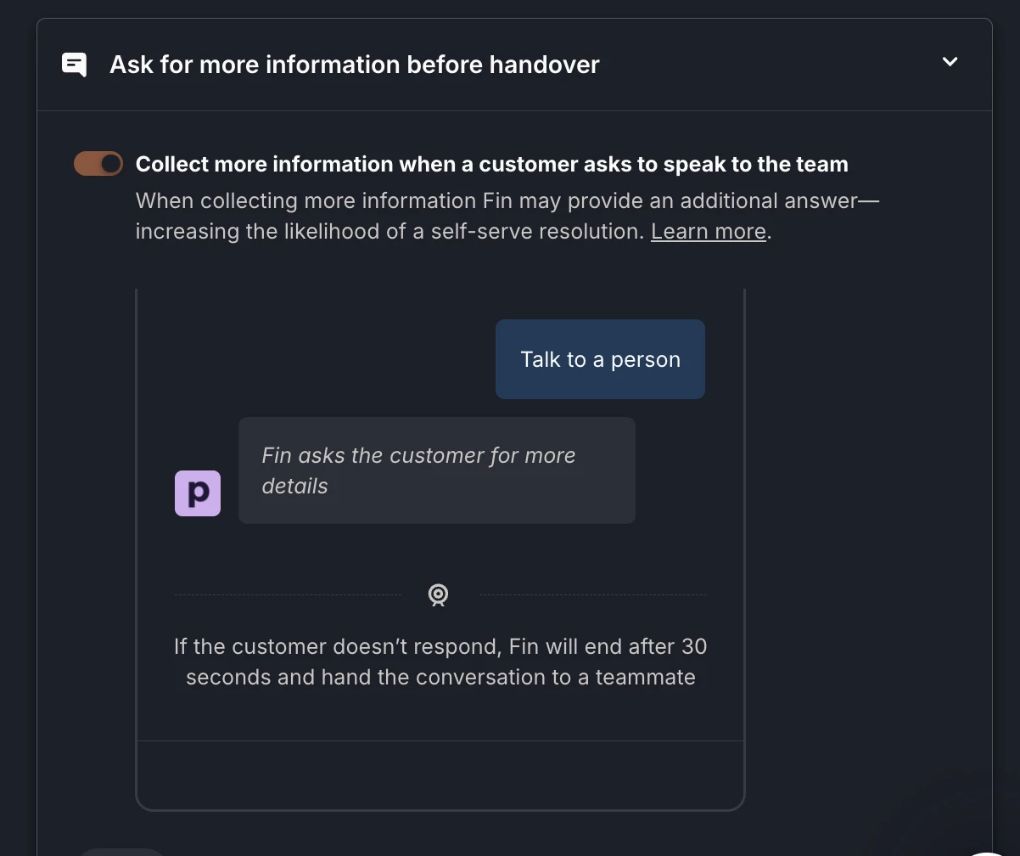Click 'Fin asks the customer for more details' bubble
The height and width of the screenshot is (856, 1020).
click(436, 470)
